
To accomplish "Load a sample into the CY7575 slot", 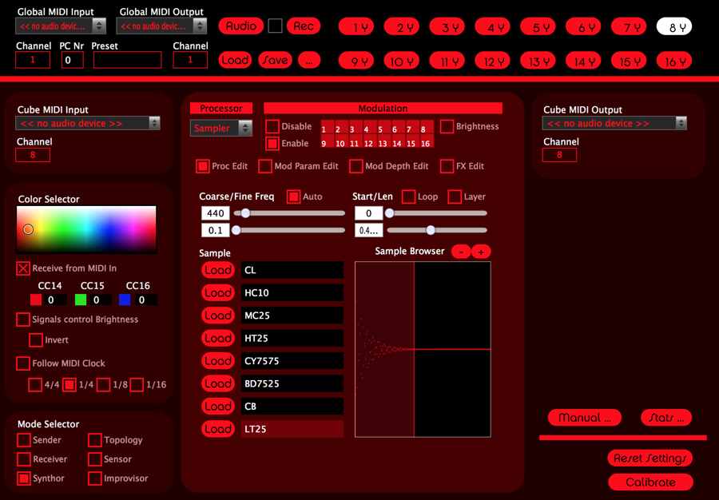I will (218, 361).
